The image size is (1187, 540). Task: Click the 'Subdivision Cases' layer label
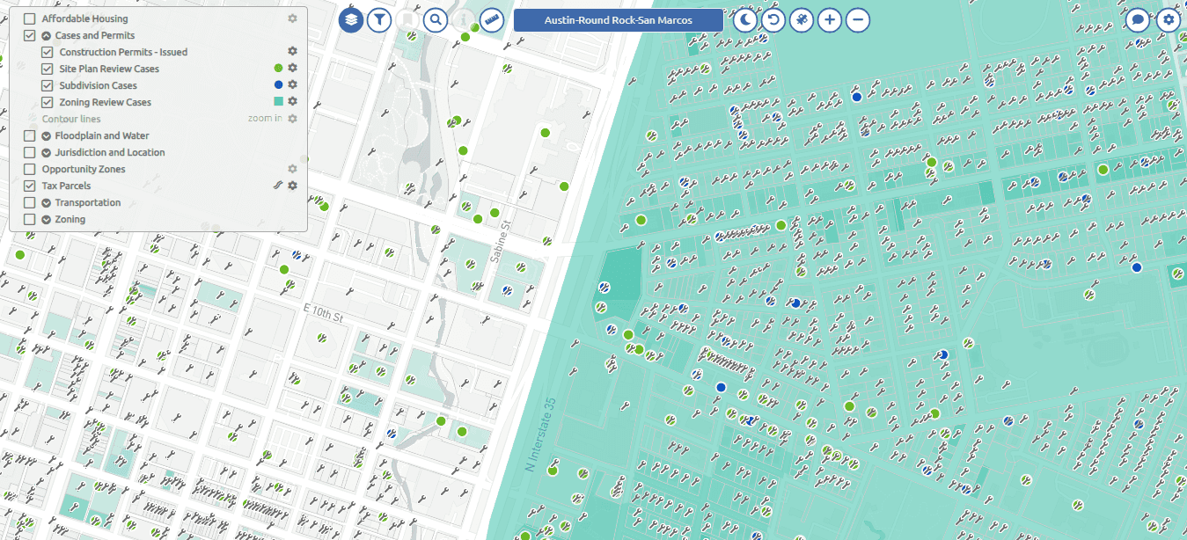coord(98,85)
